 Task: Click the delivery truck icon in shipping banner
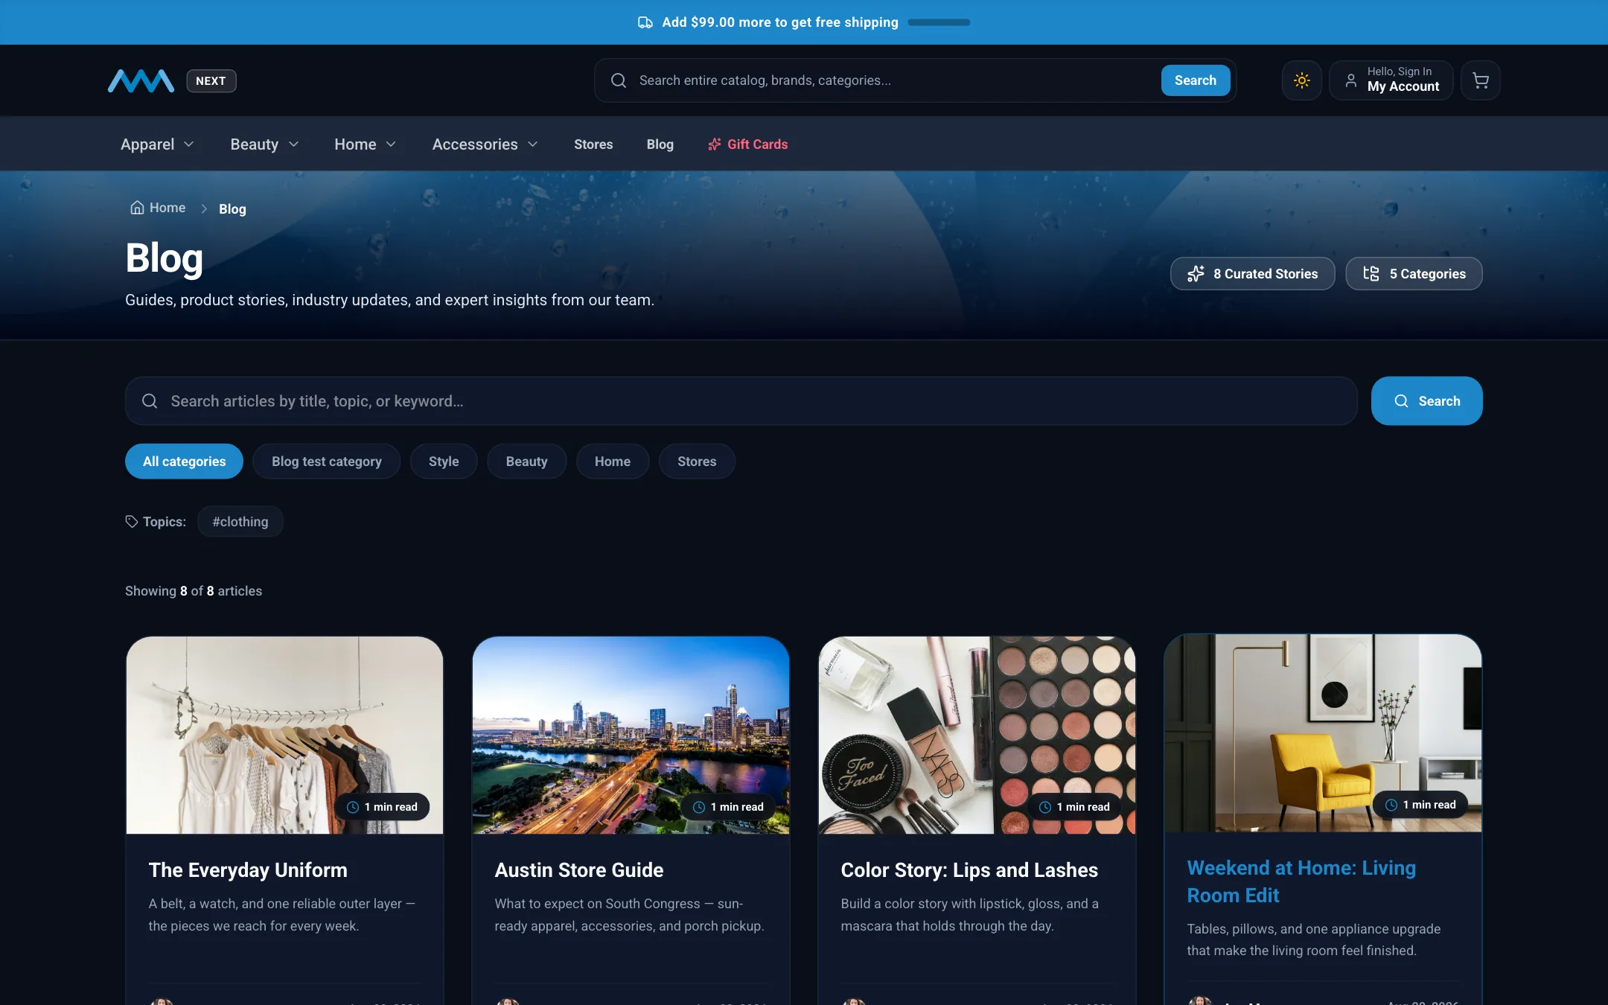(x=645, y=22)
